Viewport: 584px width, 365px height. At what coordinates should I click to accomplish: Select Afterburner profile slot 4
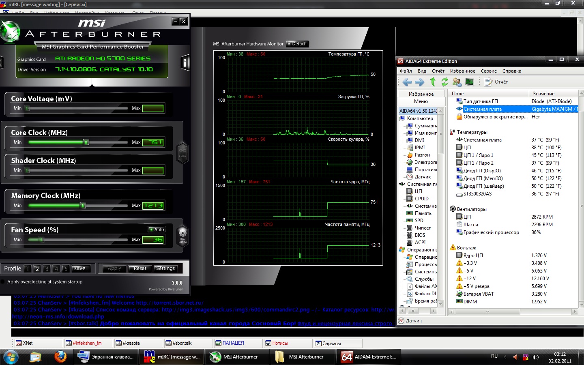point(56,269)
